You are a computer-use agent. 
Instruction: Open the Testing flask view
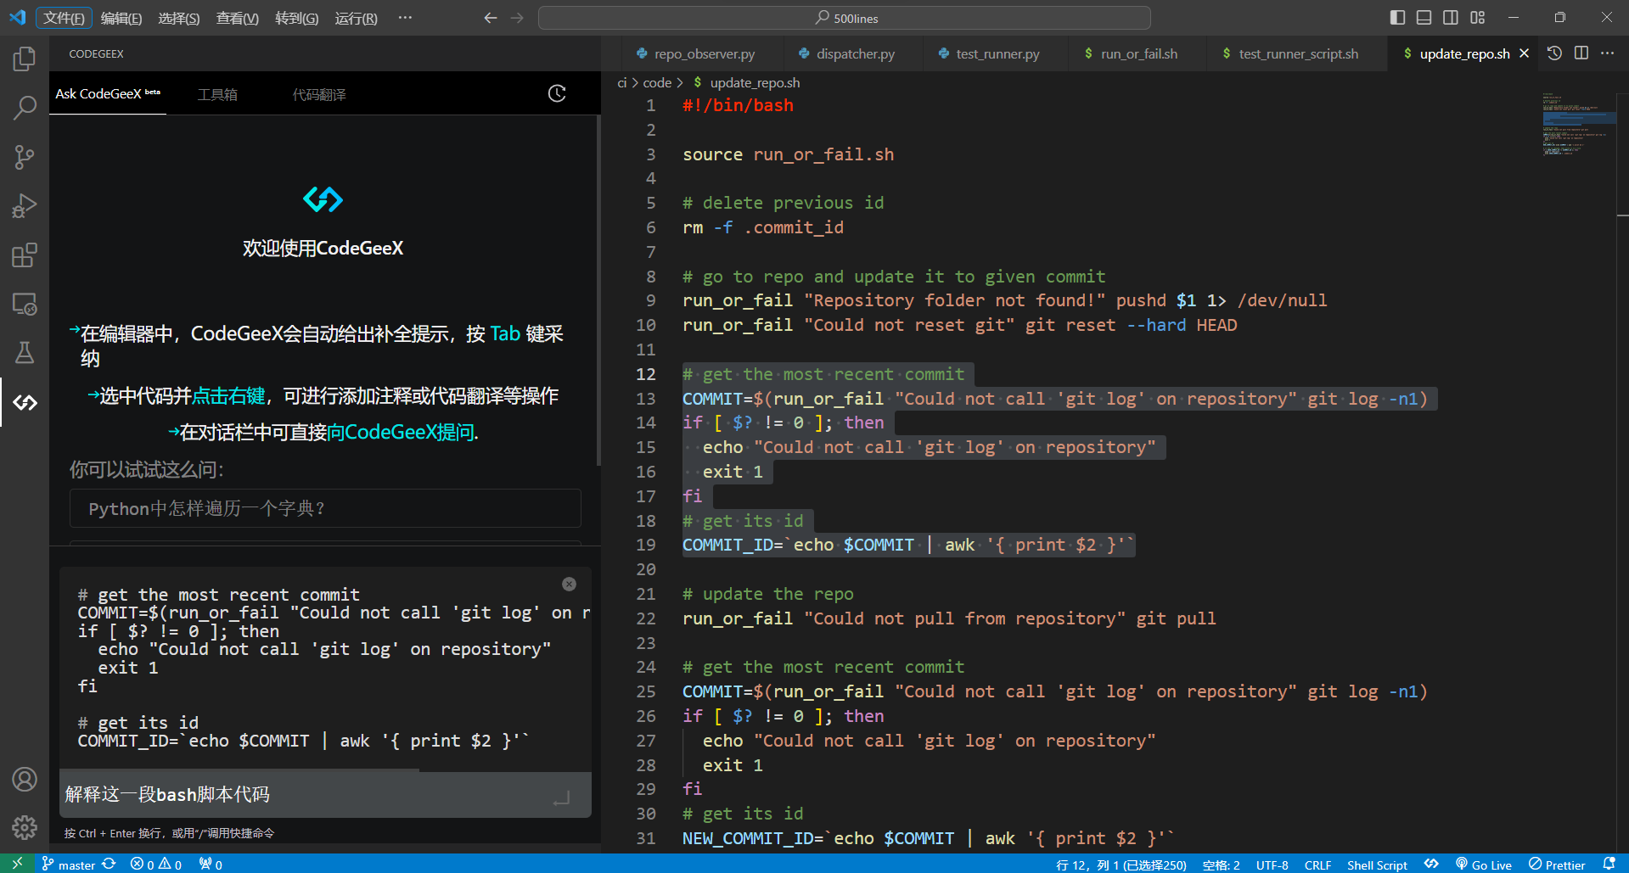(25, 353)
